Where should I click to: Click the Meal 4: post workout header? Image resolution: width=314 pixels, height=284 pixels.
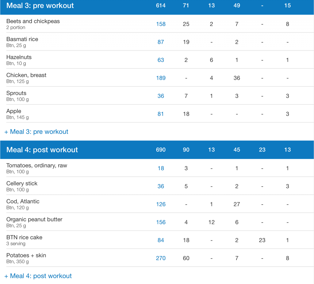point(42,150)
